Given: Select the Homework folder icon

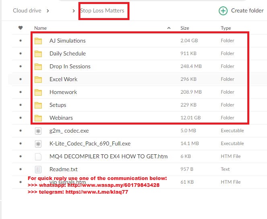Looking at the screenshot, I should point(38,92).
